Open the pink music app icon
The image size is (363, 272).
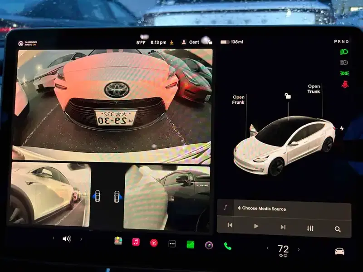pos(136,242)
